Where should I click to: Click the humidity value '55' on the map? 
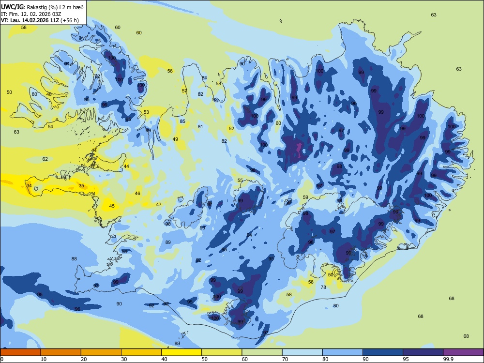click(240, 181)
